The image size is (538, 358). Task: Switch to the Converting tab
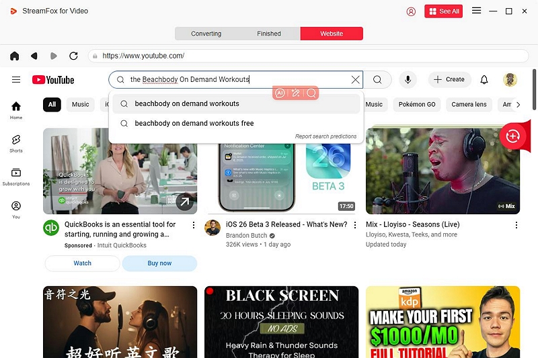[x=206, y=34]
